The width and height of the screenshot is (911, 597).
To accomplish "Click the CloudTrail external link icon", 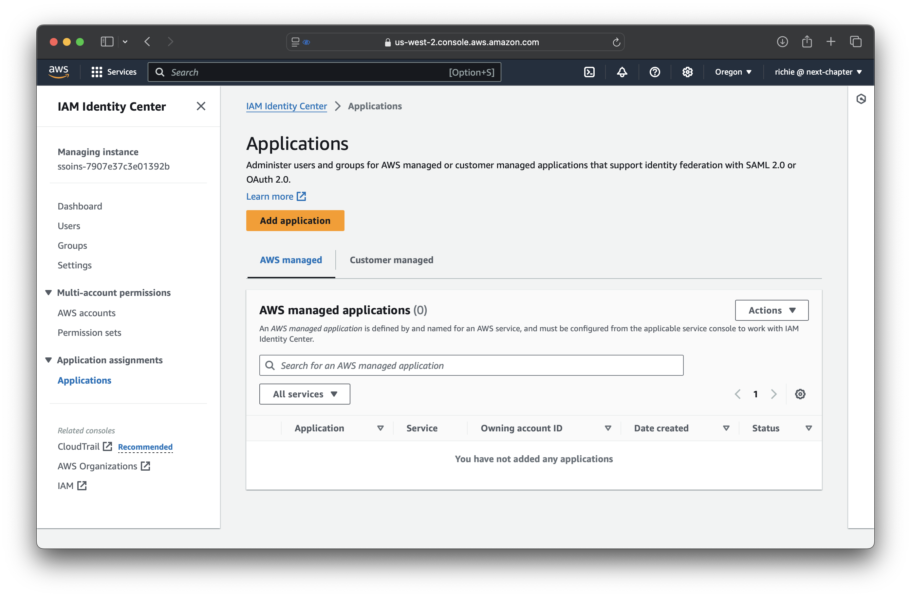I will 107,446.
